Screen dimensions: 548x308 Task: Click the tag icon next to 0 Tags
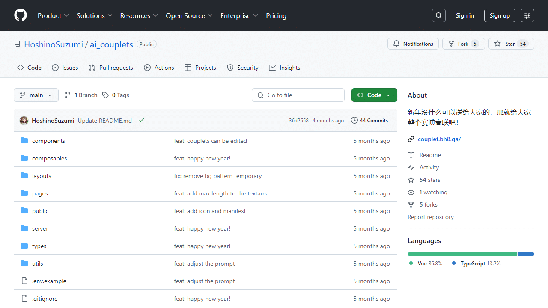point(105,95)
